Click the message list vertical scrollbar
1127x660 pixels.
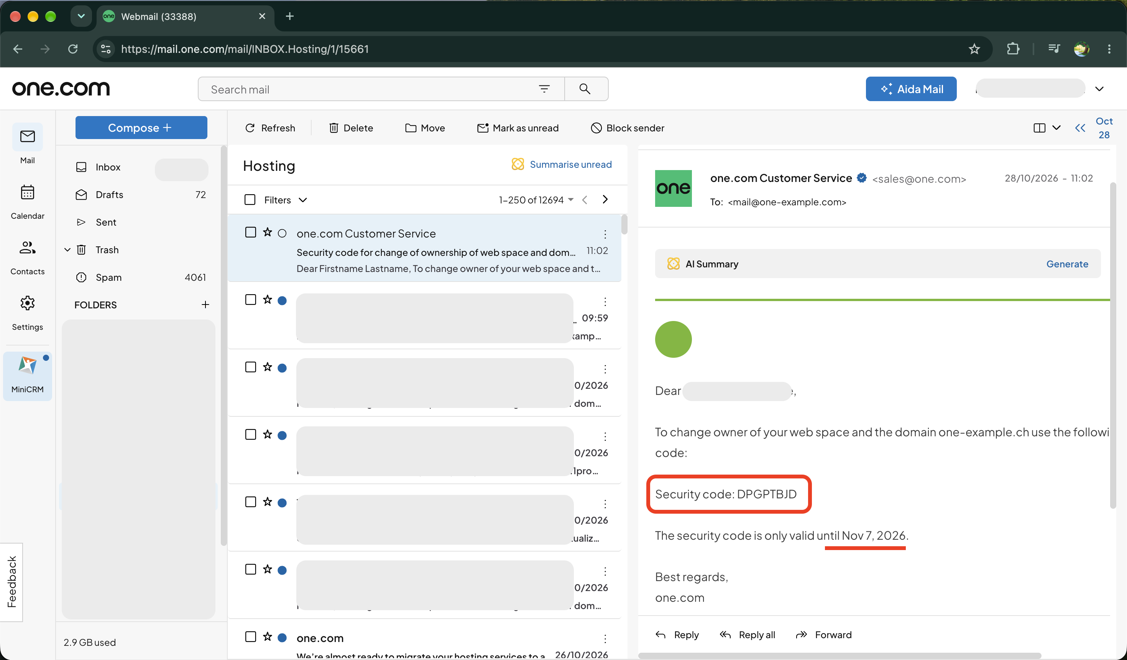point(624,224)
